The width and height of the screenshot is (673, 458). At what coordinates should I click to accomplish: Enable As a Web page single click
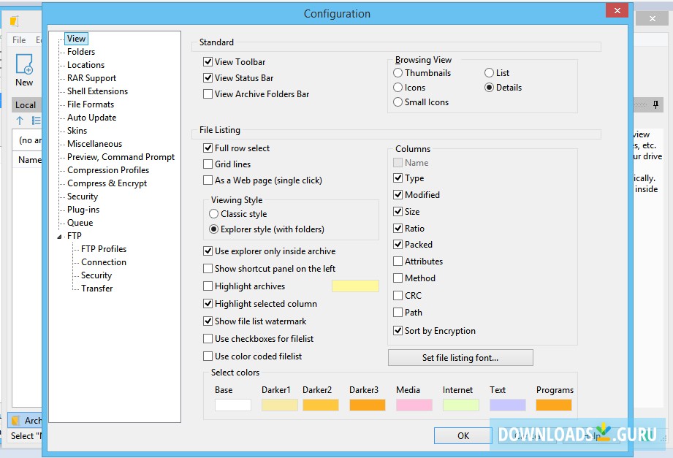click(x=208, y=180)
